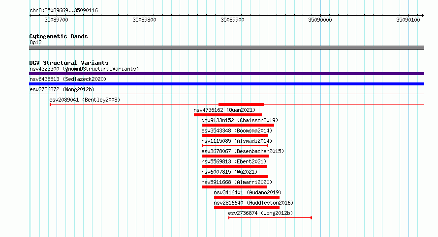This screenshot has height=237, width=438.
Task: Click ruler position 35090100
Action: click(x=408, y=20)
